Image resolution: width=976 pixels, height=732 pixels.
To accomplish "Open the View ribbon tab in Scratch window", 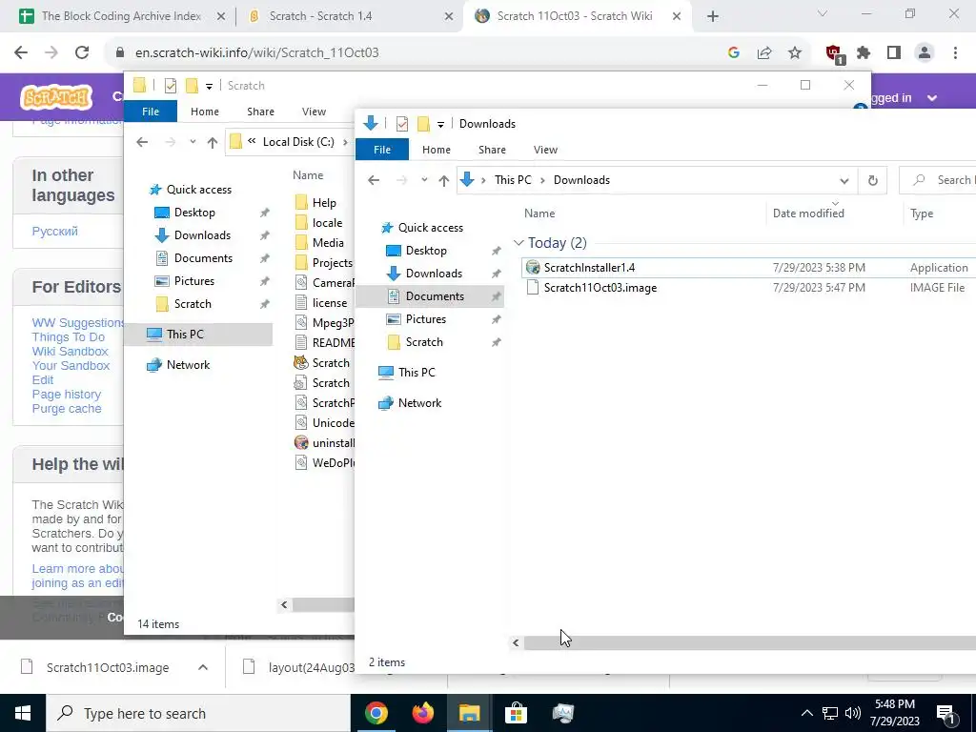I will pyautogui.click(x=314, y=112).
